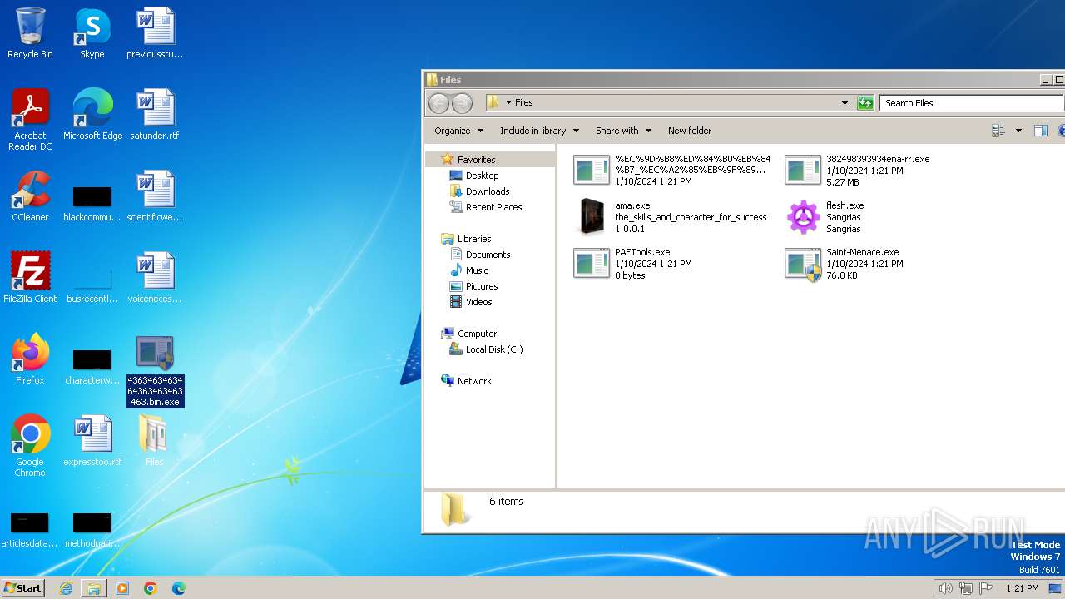Viewport: 1065px width, 599px height.
Task: Select the .bin.exe file on desktop
Action: click(x=155, y=371)
